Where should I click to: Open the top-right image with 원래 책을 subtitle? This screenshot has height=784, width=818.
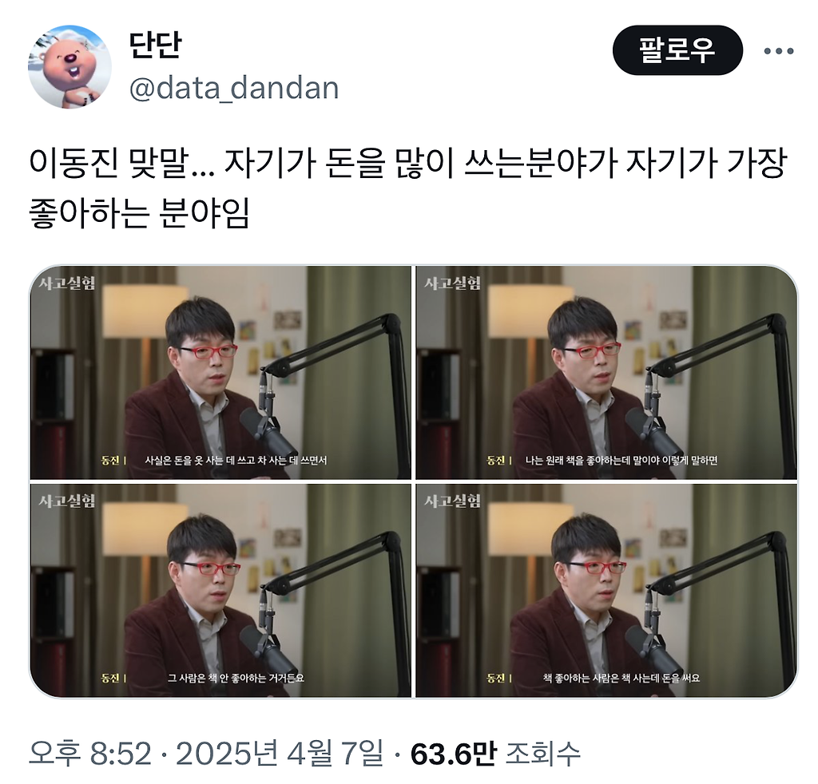[606, 372]
